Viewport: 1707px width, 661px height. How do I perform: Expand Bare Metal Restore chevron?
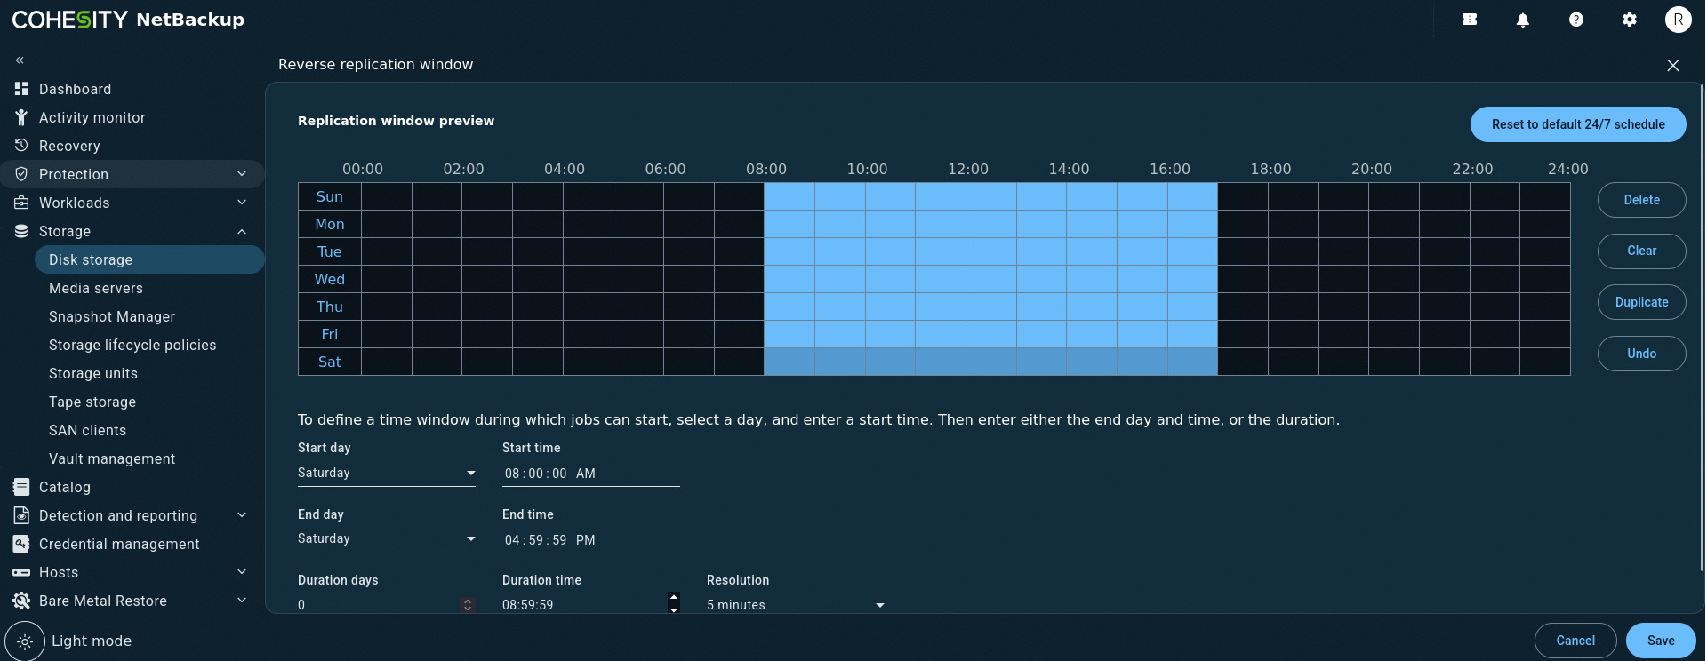tap(242, 601)
